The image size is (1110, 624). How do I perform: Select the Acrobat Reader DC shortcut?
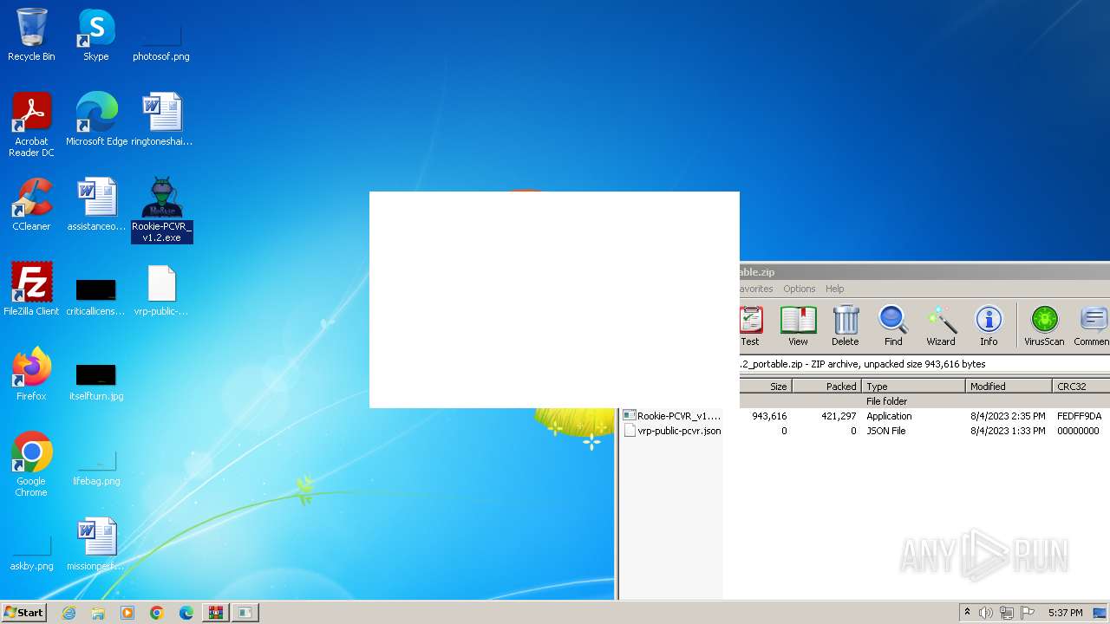click(31, 125)
